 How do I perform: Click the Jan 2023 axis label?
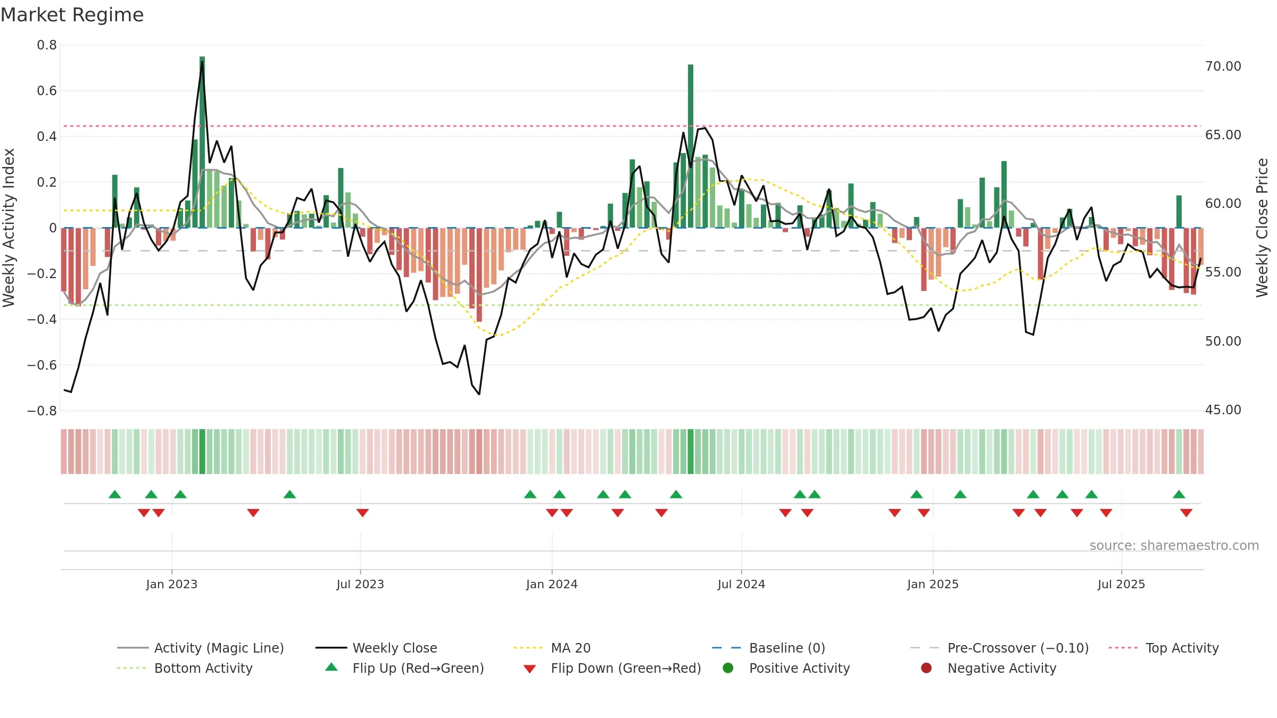click(x=171, y=584)
